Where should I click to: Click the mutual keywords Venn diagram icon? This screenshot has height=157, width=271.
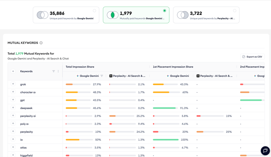pos(112,15)
